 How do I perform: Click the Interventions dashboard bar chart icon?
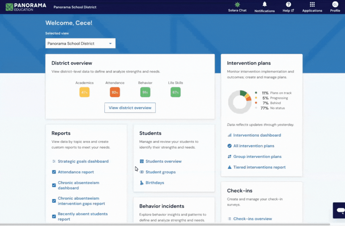pyautogui.click(x=229, y=135)
